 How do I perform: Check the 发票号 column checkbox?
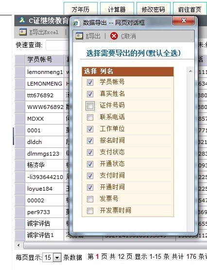[x=90, y=199]
